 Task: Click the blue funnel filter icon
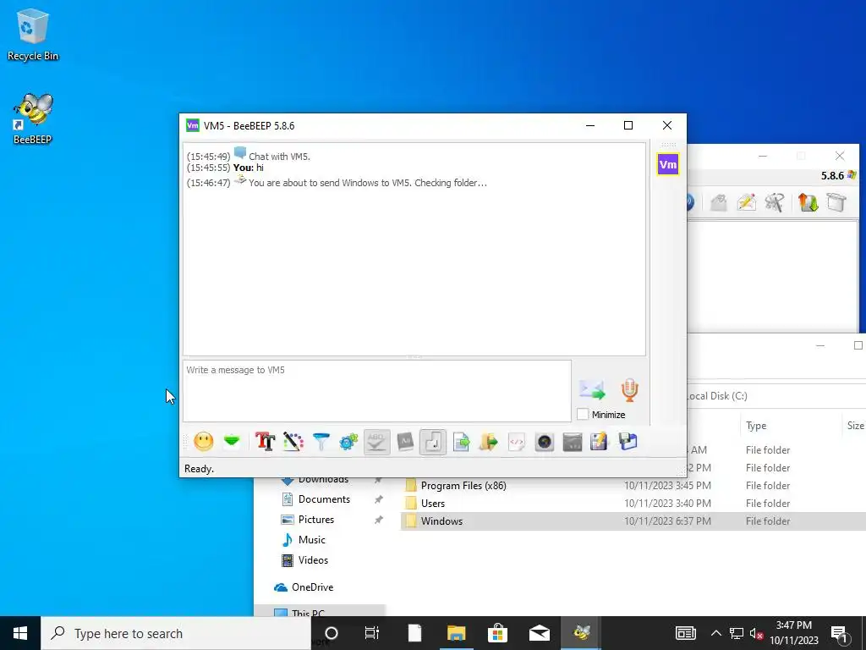(x=321, y=442)
